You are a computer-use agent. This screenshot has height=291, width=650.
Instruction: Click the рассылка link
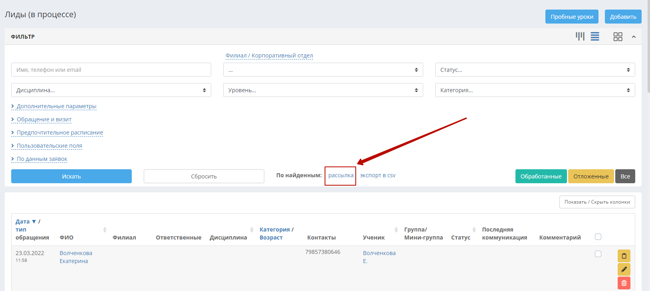(x=341, y=175)
